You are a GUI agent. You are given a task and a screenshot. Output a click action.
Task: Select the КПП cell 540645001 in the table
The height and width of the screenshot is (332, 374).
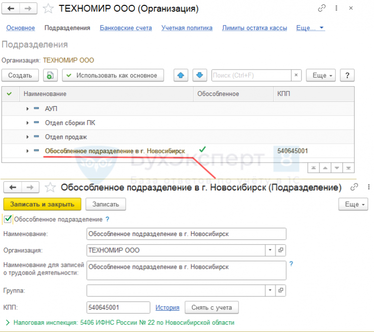(292, 151)
